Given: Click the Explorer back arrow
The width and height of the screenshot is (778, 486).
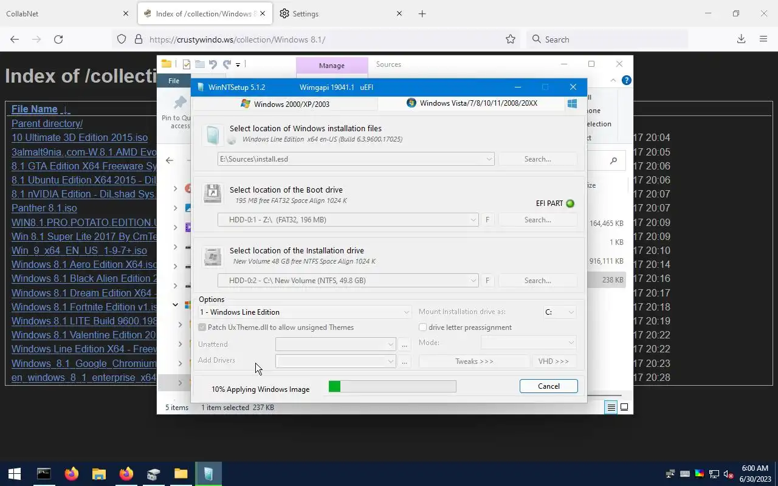Looking at the screenshot, I should pyautogui.click(x=170, y=160).
